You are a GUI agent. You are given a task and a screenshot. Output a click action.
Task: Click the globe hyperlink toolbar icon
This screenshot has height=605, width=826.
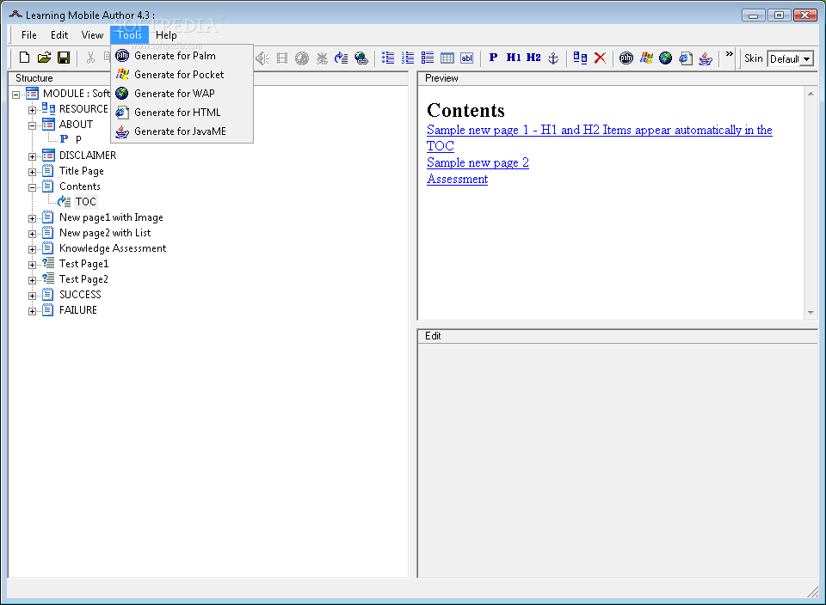tap(361, 58)
